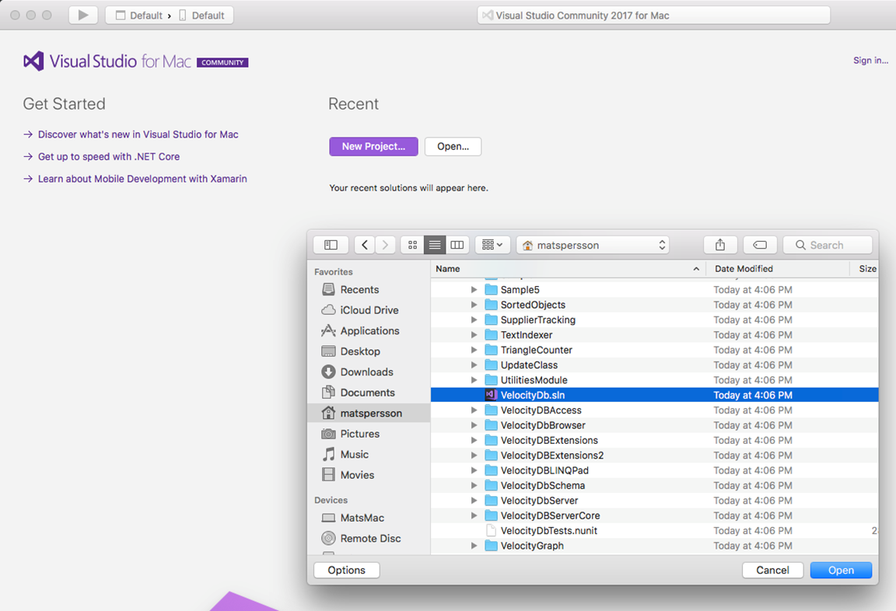Select the VelocityDbServer folder row

tap(654, 500)
